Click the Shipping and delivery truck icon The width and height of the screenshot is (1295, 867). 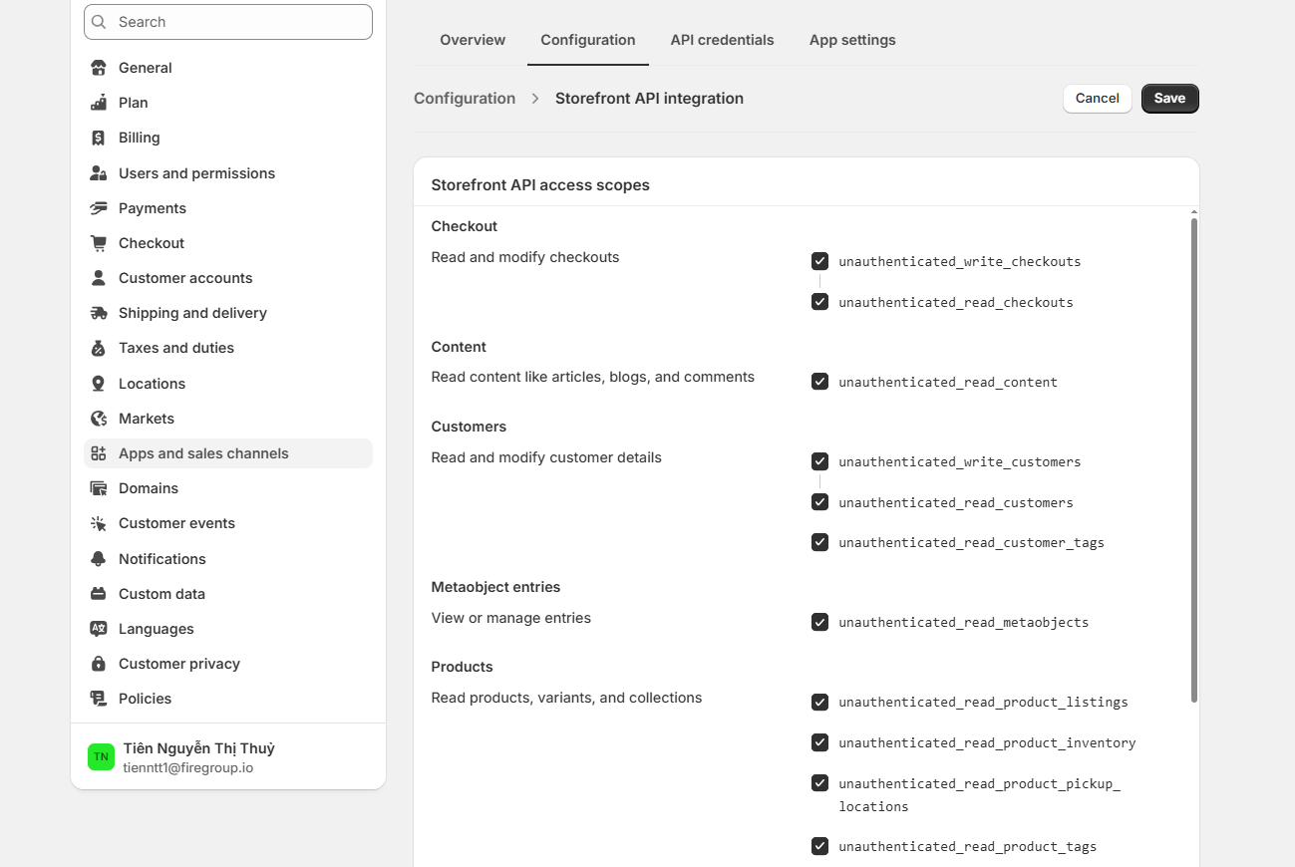[98, 313]
